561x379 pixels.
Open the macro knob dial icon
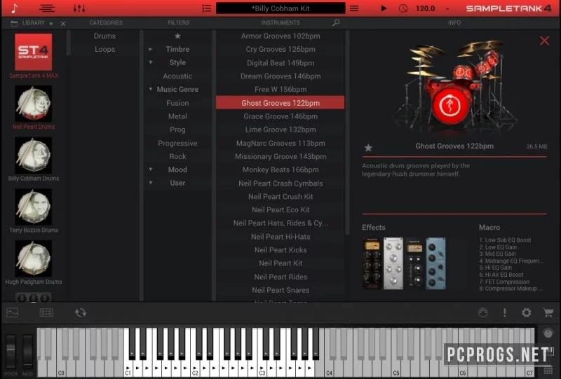pyautogui.click(x=483, y=312)
